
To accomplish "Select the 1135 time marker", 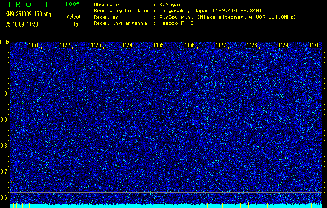I will tap(159, 45).
